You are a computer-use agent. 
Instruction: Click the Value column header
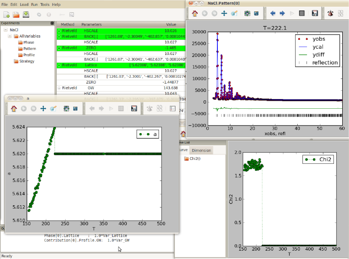pos(171,25)
